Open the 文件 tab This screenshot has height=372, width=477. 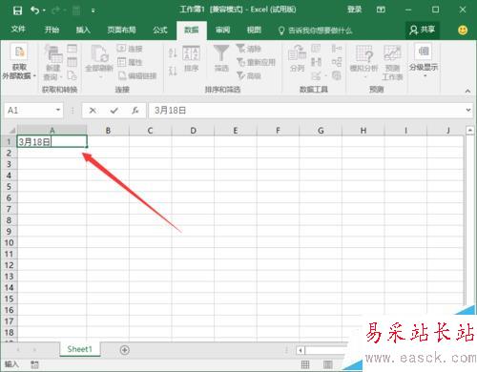pos(18,30)
